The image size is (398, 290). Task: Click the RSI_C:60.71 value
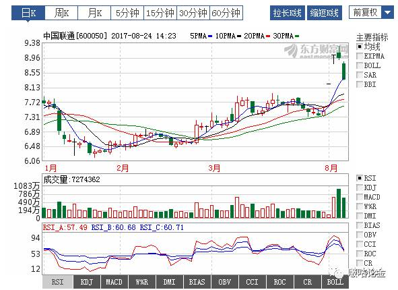pos(162,227)
